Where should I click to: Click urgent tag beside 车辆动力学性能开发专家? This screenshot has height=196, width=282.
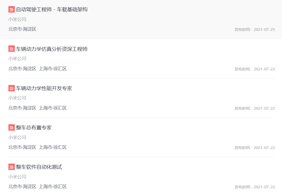point(11,88)
